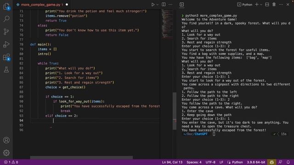
Task: Select Python interpreter 3.9.6 64-bit
Action: point(256,162)
